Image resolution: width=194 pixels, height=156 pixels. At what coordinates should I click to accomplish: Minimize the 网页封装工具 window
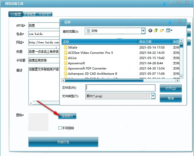click(x=172, y=3)
